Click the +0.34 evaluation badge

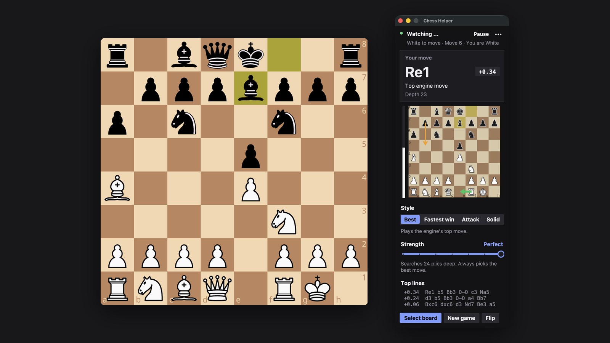[487, 72]
